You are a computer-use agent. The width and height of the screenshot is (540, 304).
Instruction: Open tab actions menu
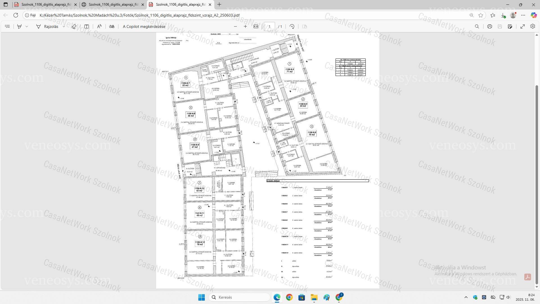pyautogui.click(x=6, y=5)
